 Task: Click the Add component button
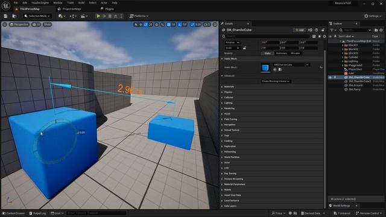pyautogui.click(x=299, y=30)
